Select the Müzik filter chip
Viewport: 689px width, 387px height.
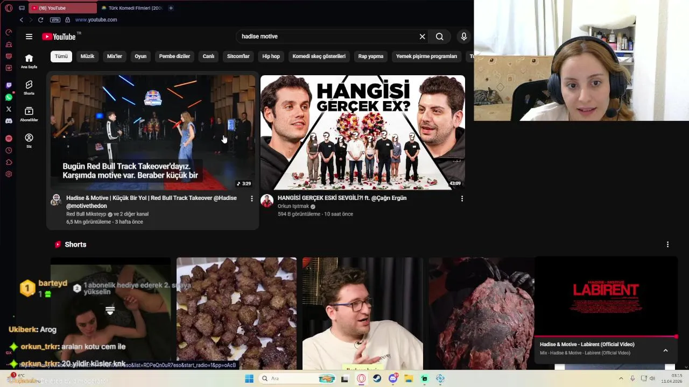coord(87,56)
